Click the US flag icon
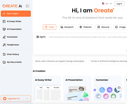This screenshot has height=104, width=127. click(x=103, y=4)
